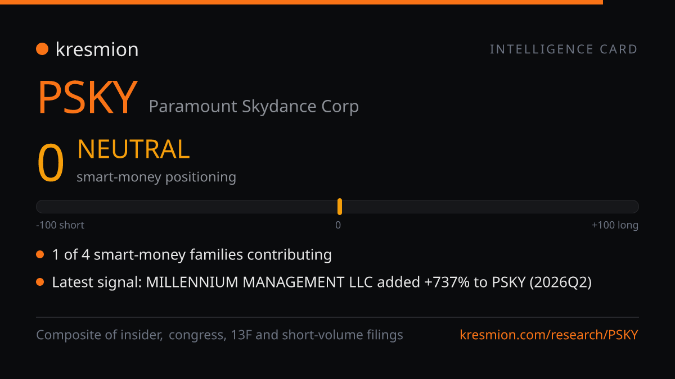Click the bullet dot beside Latest signal
This screenshot has height=379, width=675.
point(40,282)
